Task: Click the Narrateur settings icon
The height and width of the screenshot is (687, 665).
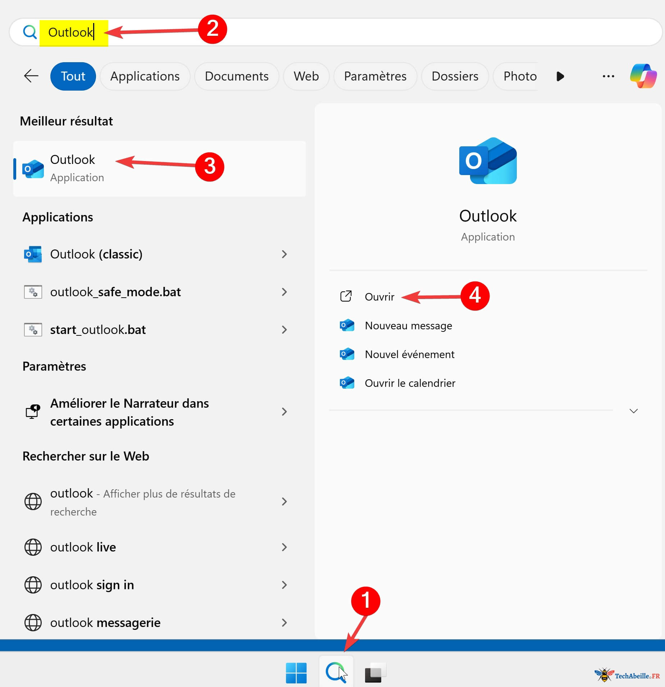Action: coord(33,412)
